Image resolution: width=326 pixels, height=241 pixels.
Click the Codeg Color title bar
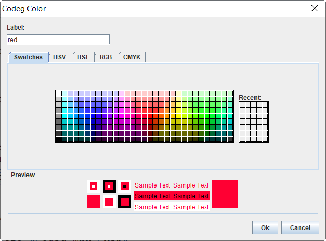point(155,8)
